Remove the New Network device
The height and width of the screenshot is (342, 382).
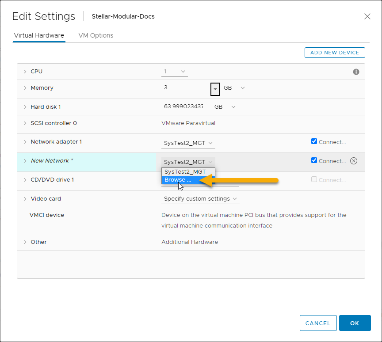click(x=354, y=161)
